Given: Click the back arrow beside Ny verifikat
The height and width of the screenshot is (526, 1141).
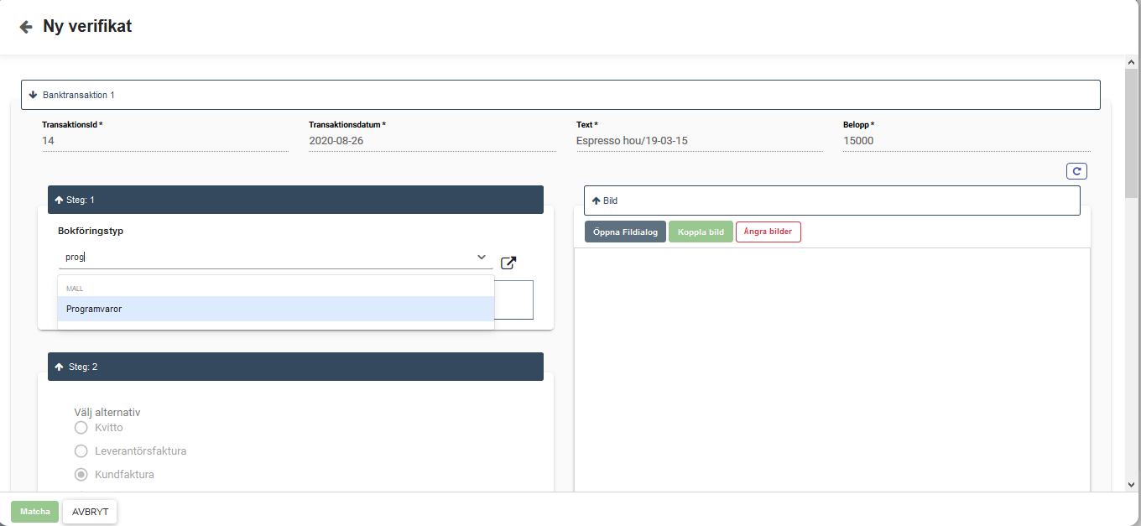Looking at the screenshot, I should pyautogui.click(x=26, y=27).
